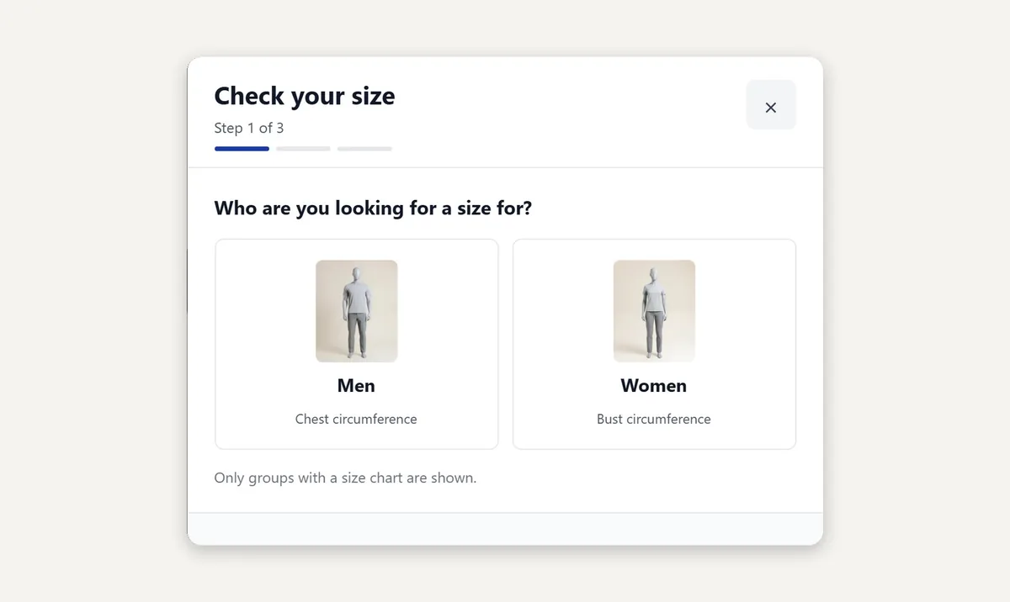Click the "Check your size" heading
Viewport: 1010px width, 602px height.
click(x=305, y=96)
